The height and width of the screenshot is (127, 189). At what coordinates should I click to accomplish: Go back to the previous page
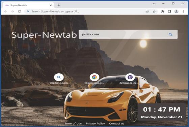coord(6,11)
